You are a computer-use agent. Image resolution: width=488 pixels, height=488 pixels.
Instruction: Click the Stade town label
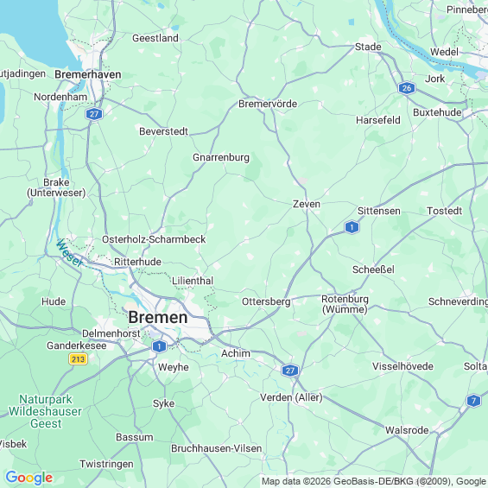point(368,47)
